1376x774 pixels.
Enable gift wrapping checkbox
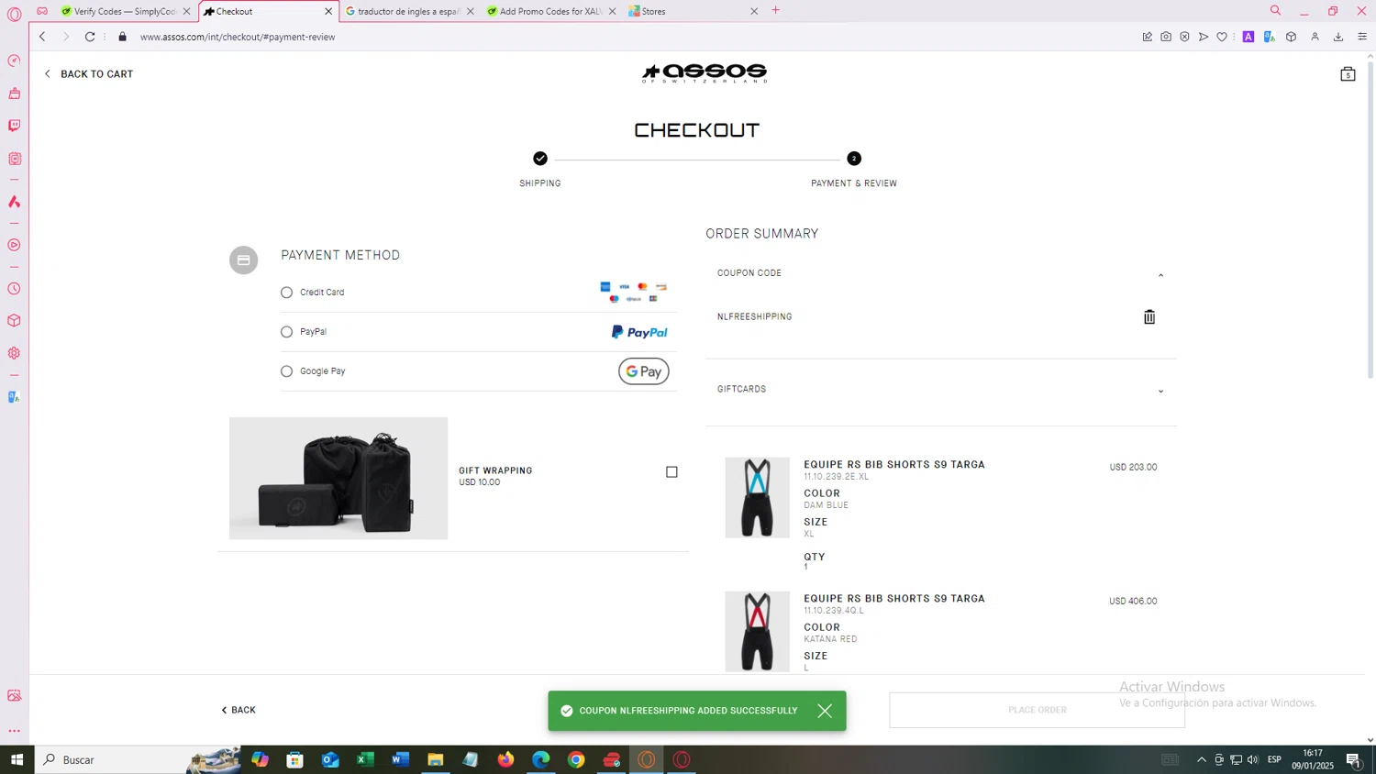[671, 472]
